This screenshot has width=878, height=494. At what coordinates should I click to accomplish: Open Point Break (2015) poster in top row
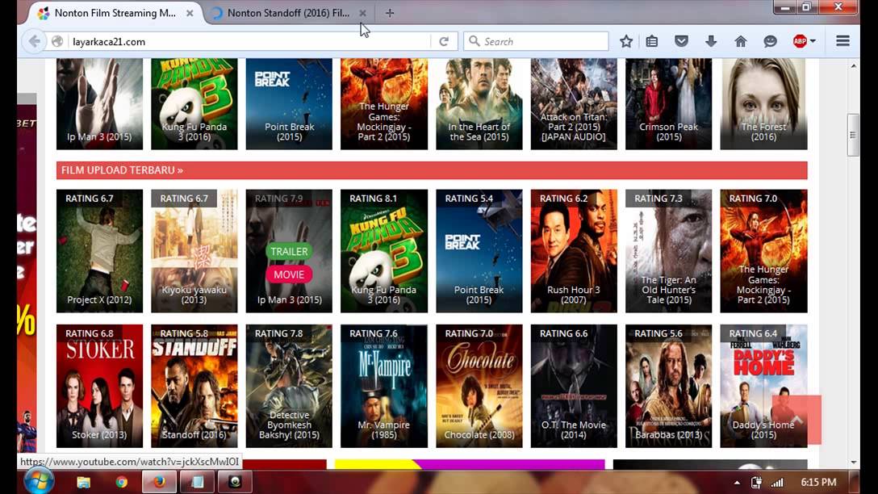tap(289, 104)
